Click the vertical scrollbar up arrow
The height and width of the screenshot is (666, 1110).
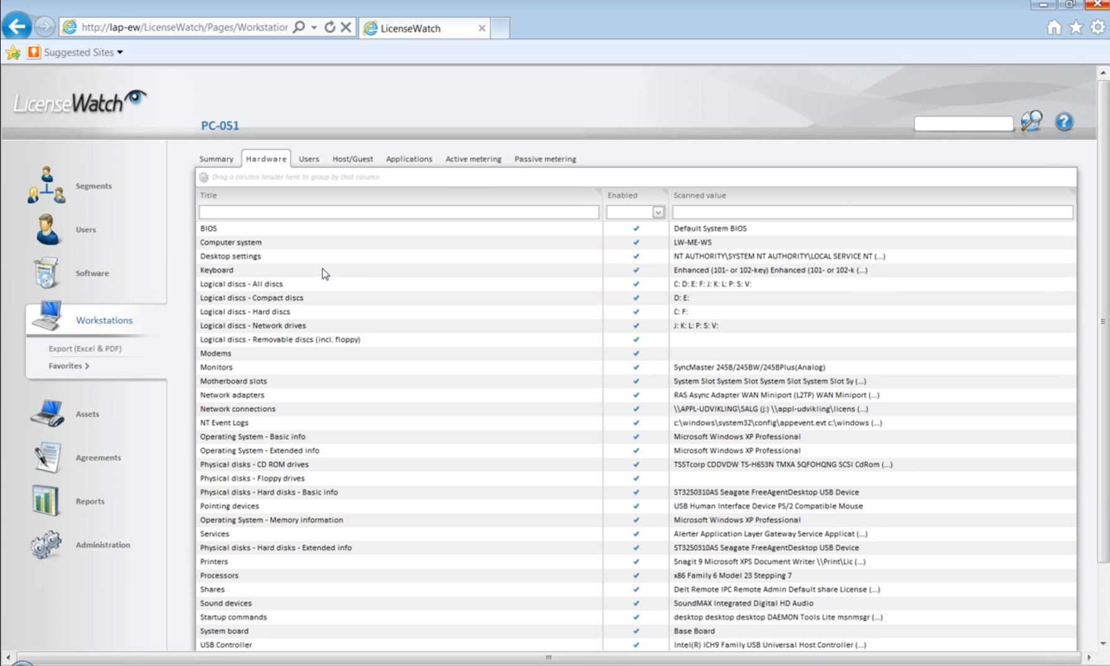1103,73
